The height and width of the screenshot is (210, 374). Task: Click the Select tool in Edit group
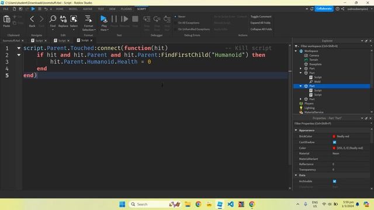(74, 19)
